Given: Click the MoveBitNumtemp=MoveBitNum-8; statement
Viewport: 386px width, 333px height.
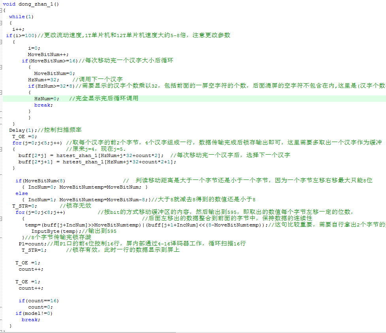Looking at the screenshot, I should pos(104,200).
